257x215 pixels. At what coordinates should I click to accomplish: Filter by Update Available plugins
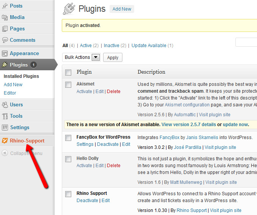(x=149, y=46)
